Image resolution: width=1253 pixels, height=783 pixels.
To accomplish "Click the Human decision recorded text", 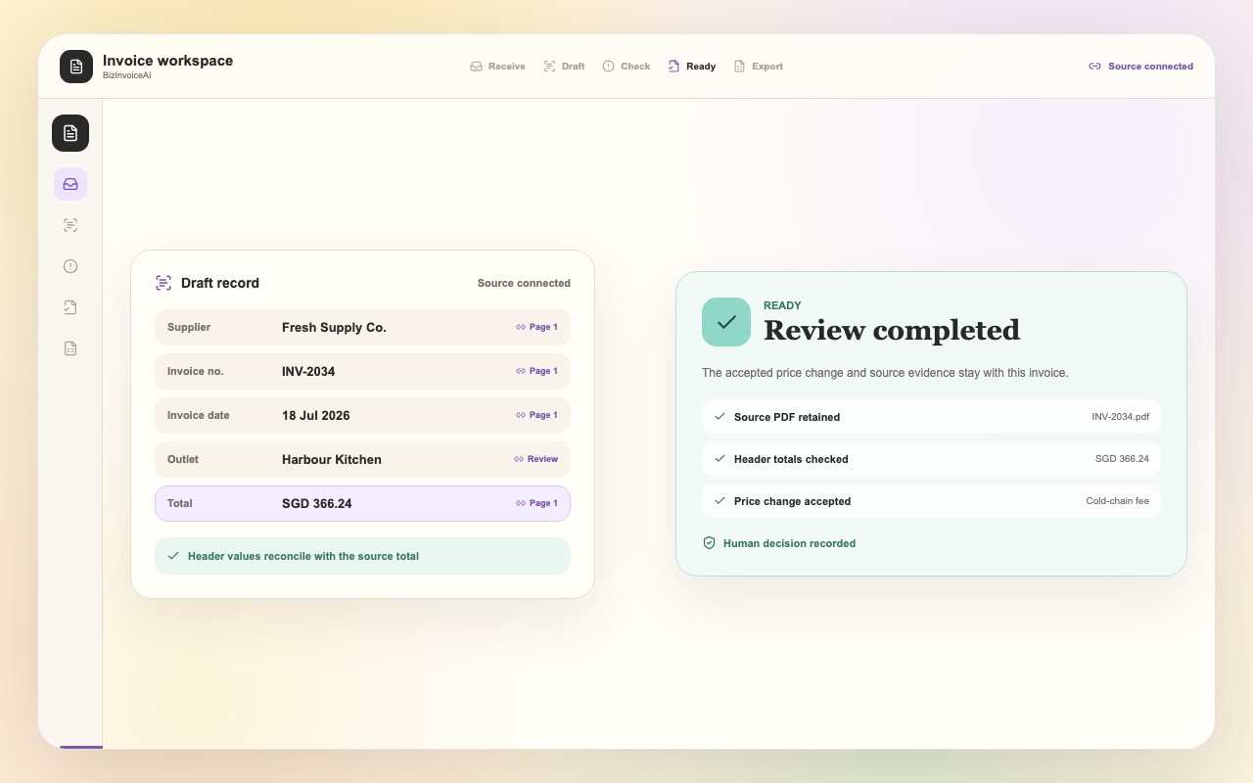I will [x=789, y=543].
